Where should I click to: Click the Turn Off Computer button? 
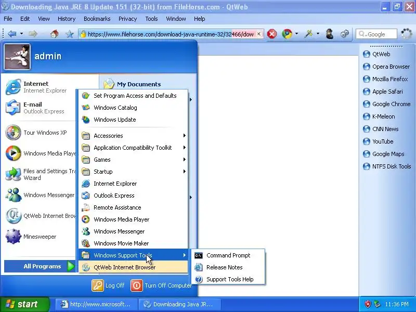tap(161, 285)
